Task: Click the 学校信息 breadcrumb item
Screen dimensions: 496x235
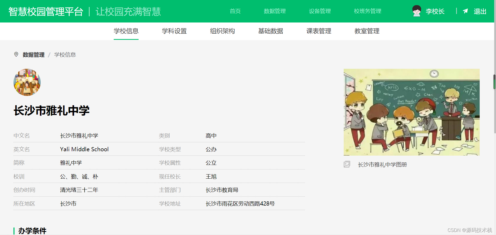Action: (65, 55)
